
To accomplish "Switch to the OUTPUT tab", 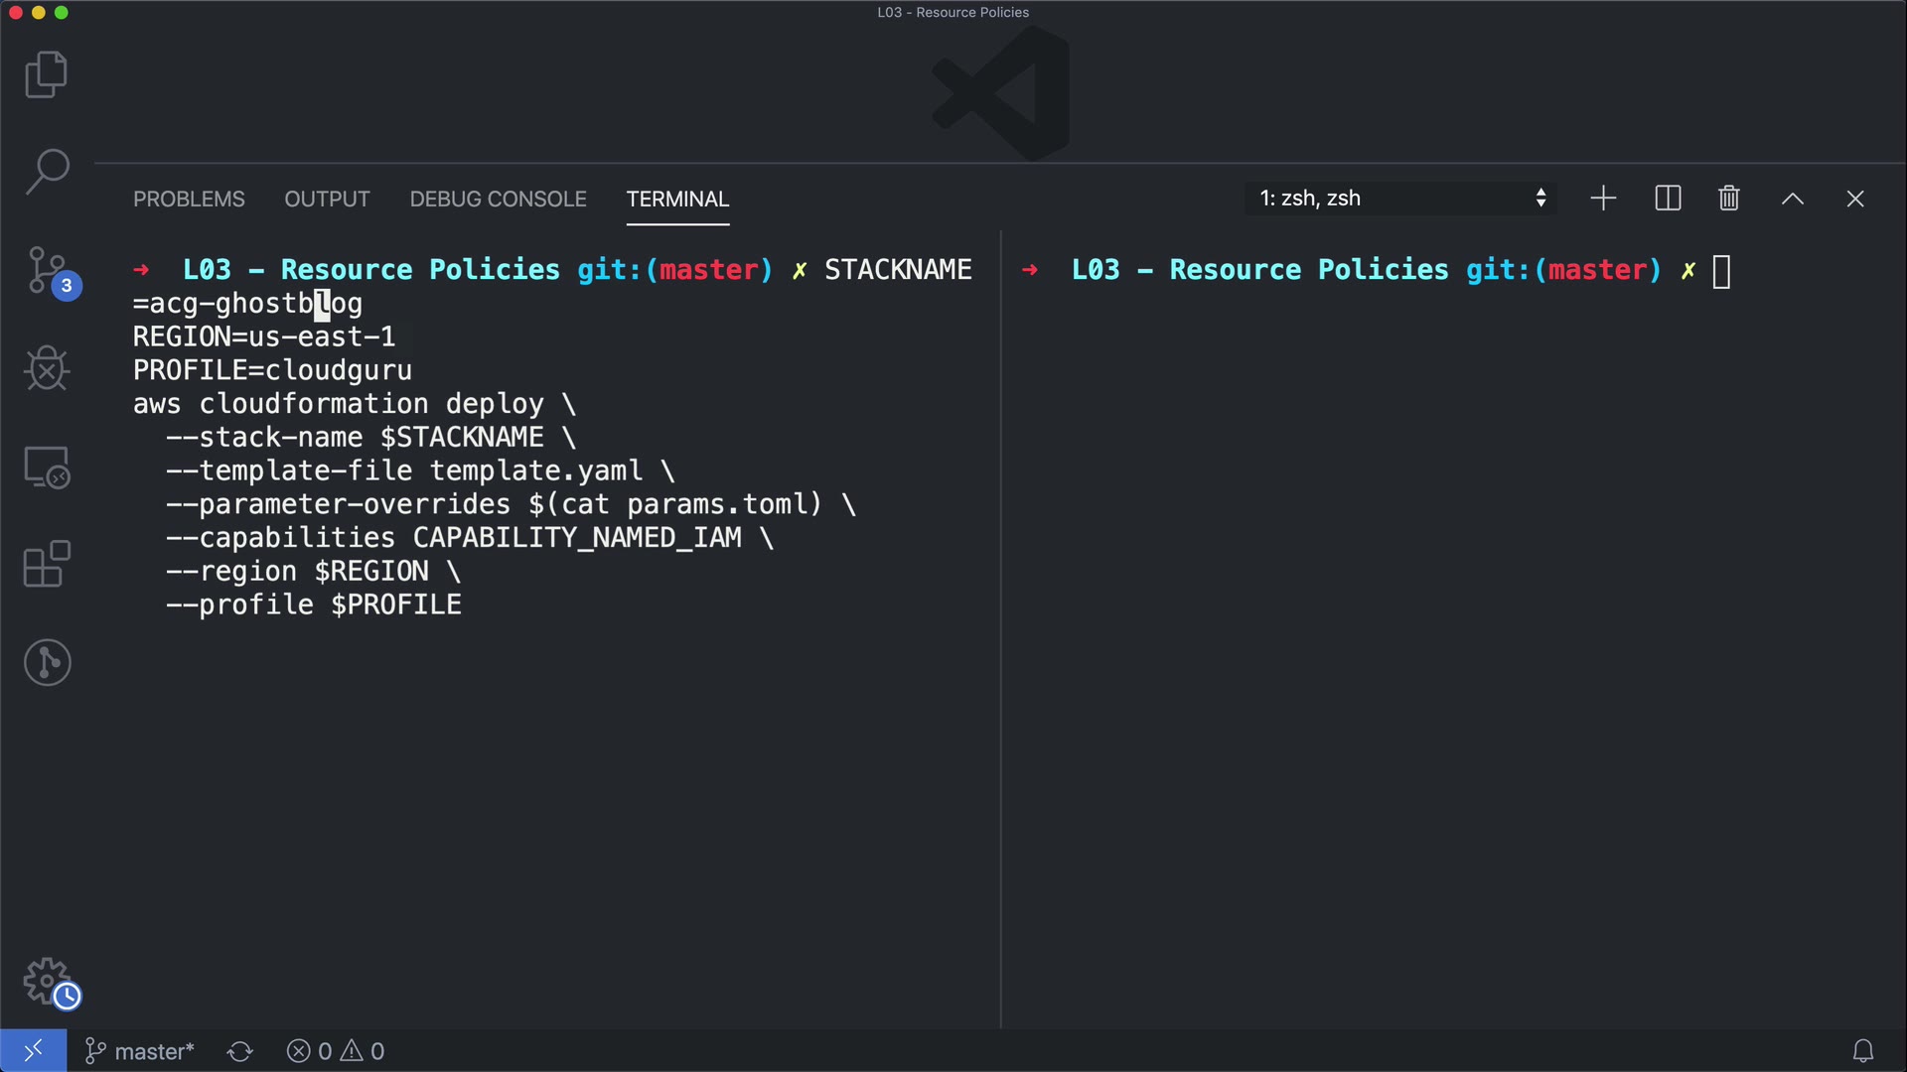I will 327,200.
